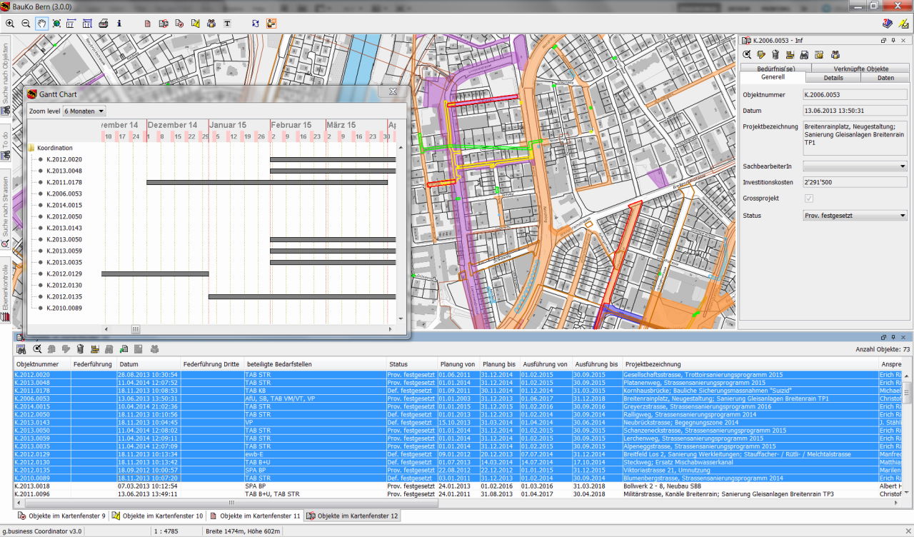Click the trash icon in info panel
This screenshot has height=537, width=914.
coord(775,55)
